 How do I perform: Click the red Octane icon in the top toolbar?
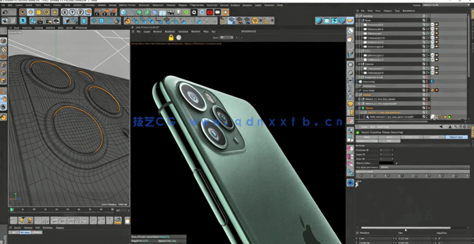pos(210,13)
